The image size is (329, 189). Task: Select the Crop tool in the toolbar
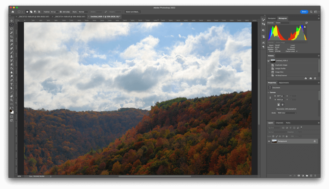coord(12,37)
